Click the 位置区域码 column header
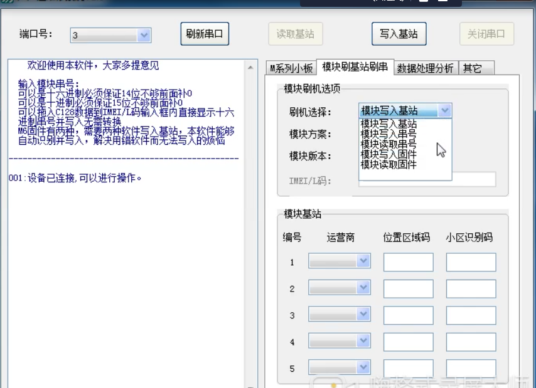Image resolution: width=536 pixels, height=388 pixels. tap(407, 237)
